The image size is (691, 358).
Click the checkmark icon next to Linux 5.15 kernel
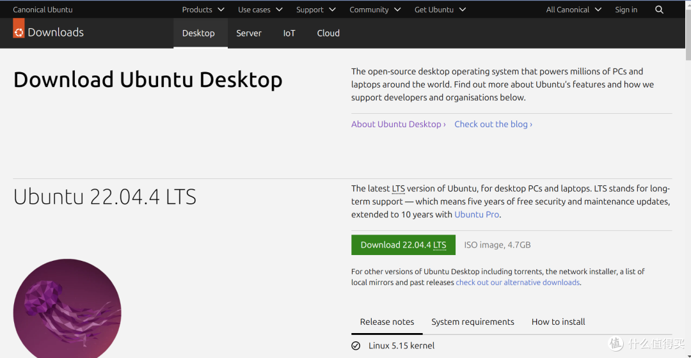point(356,346)
